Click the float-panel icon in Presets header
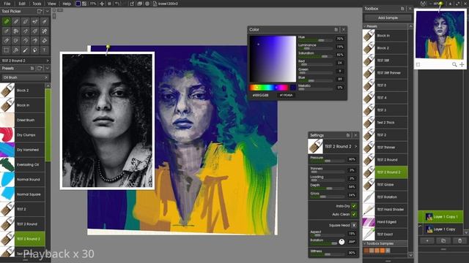Image resolution: width=469 pixels, height=263 pixels. pyautogui.click(x=40, y=68)
